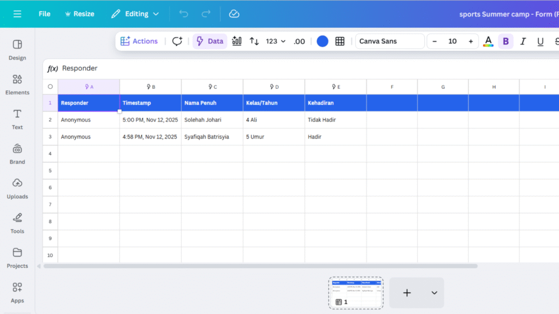Image resolution: width=559 pixels, height=314 pixels.
Task: Check cloud save status icon
Action: point(234,14)
